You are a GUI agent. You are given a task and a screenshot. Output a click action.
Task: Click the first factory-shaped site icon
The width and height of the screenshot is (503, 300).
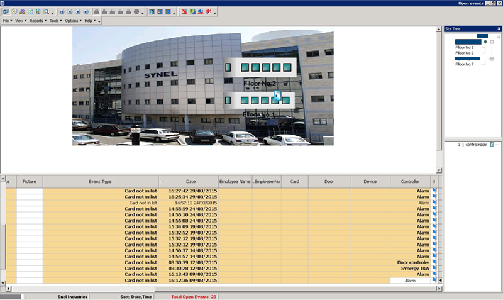point(96,12)
